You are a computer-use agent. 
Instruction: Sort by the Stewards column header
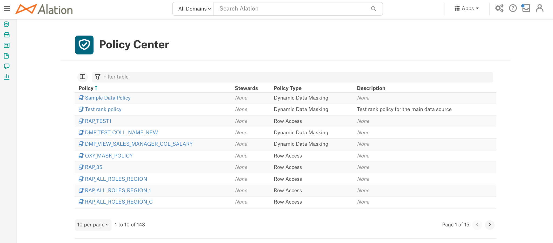pos(246,88)
